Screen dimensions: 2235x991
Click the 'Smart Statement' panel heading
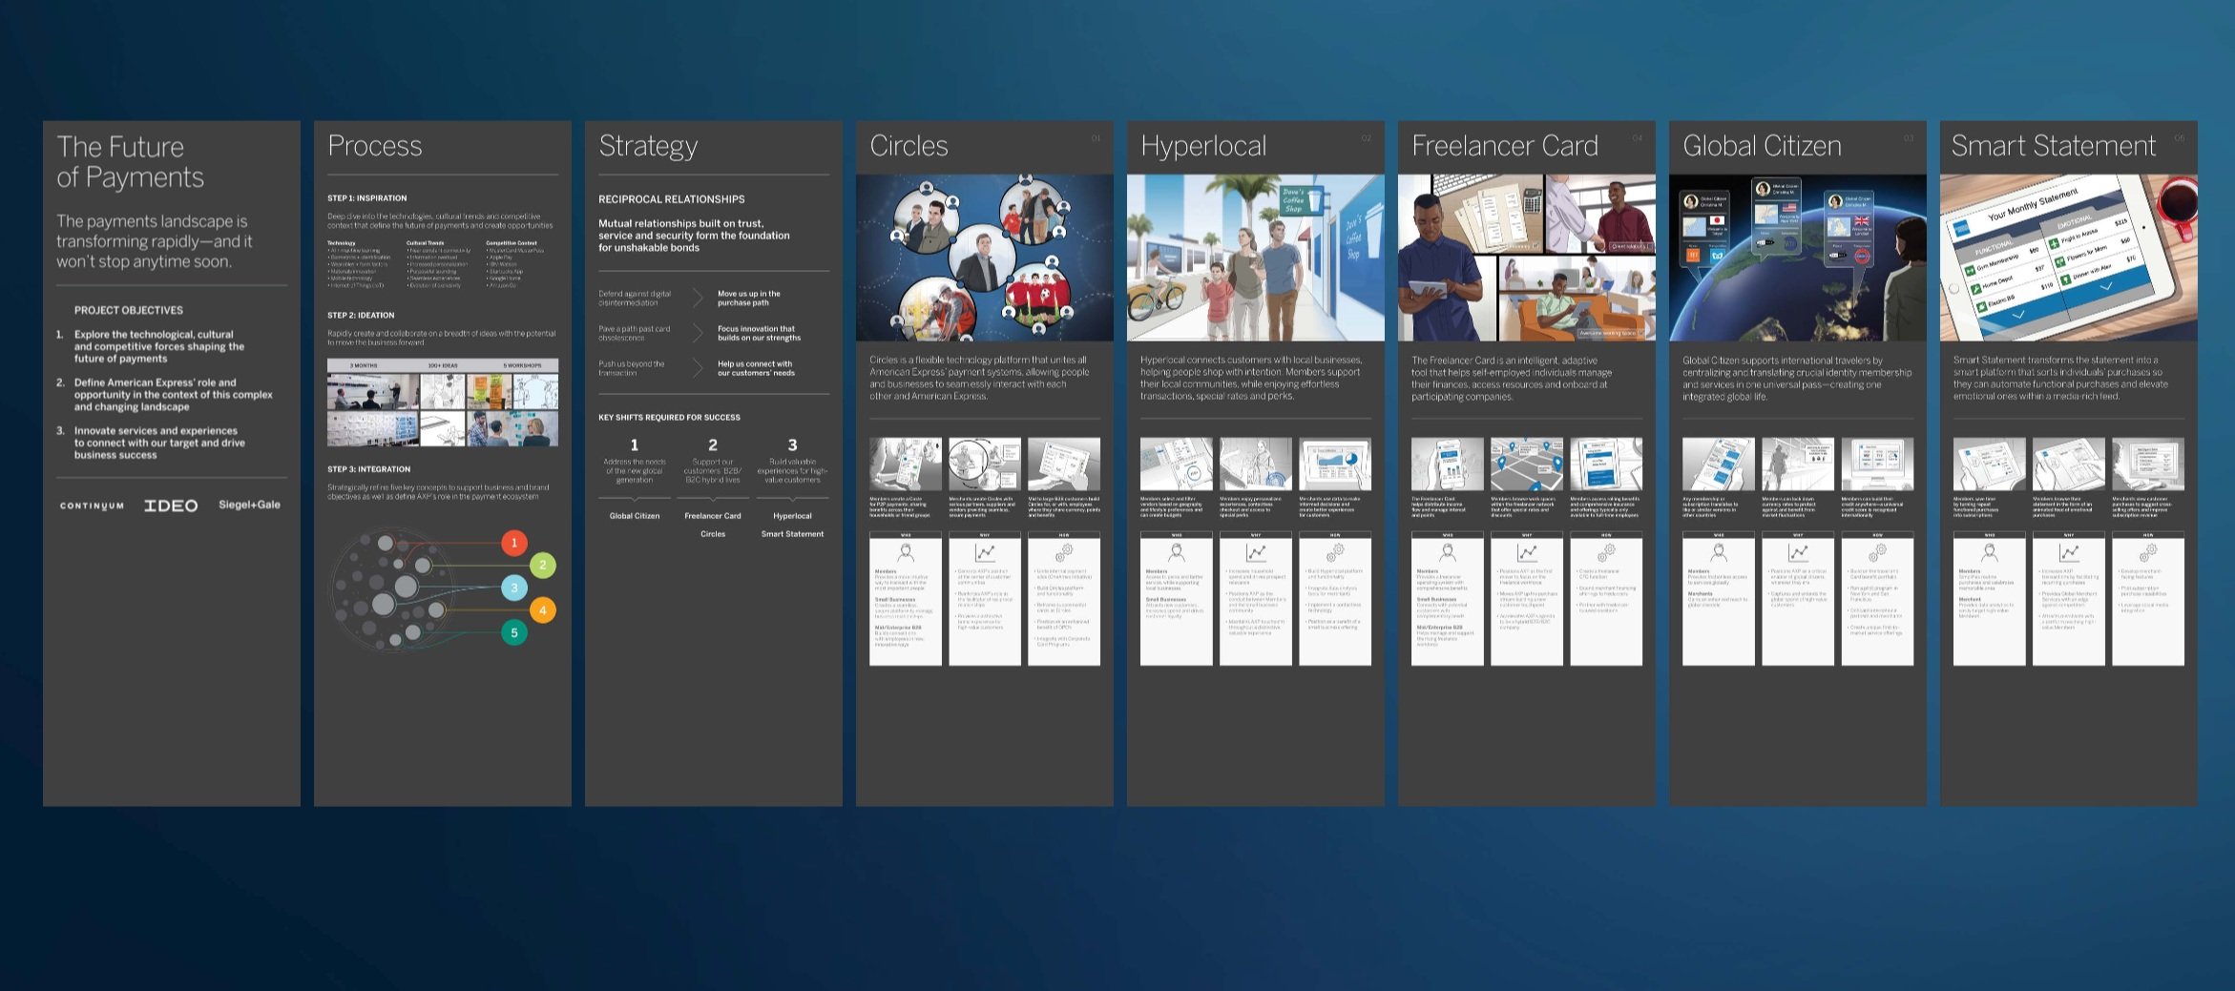(2054, 146)
